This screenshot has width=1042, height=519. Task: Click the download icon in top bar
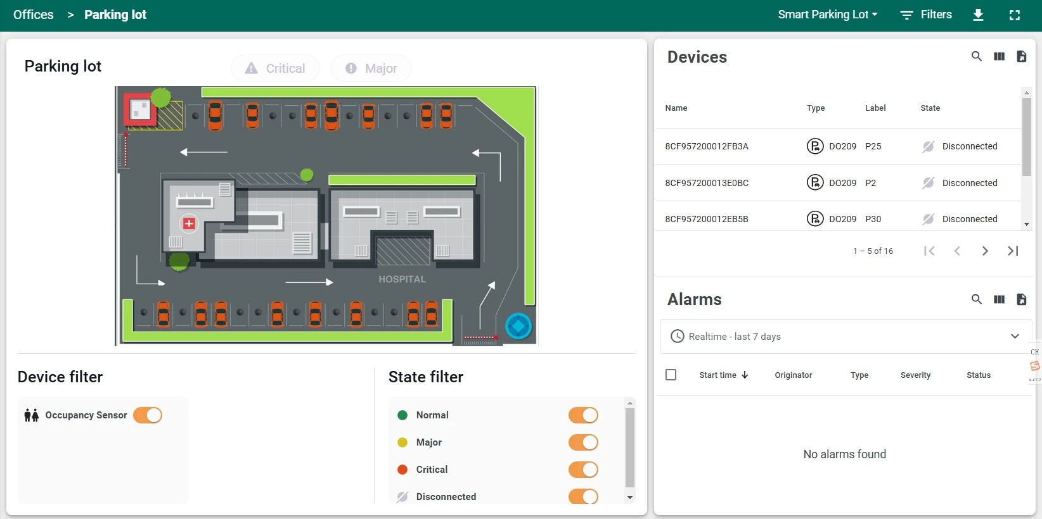coord(978,15)
